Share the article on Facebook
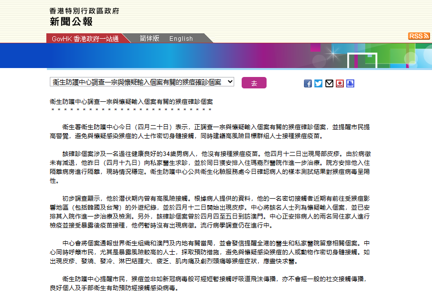Screen dimensions: 432x295 click(308, 83)
